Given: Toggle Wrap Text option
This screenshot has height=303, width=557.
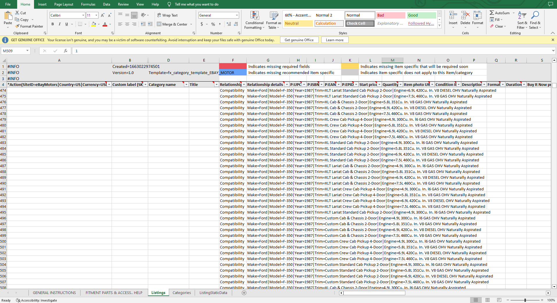Looking at the screenshot, I should [x=167, y=15].
